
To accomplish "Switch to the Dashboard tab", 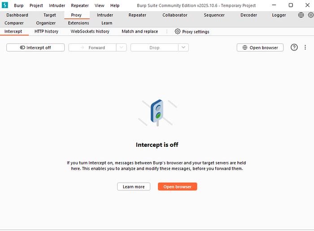I will [17, 15].
